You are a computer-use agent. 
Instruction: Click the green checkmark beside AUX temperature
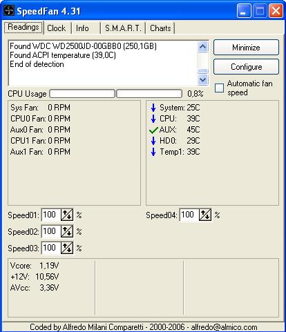click(153, 130)
